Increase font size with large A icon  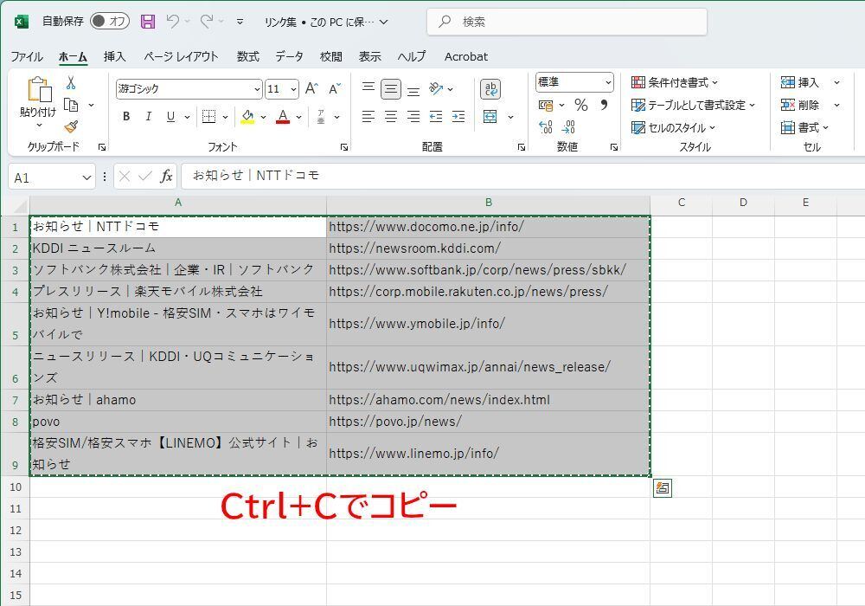coord(311,88)
